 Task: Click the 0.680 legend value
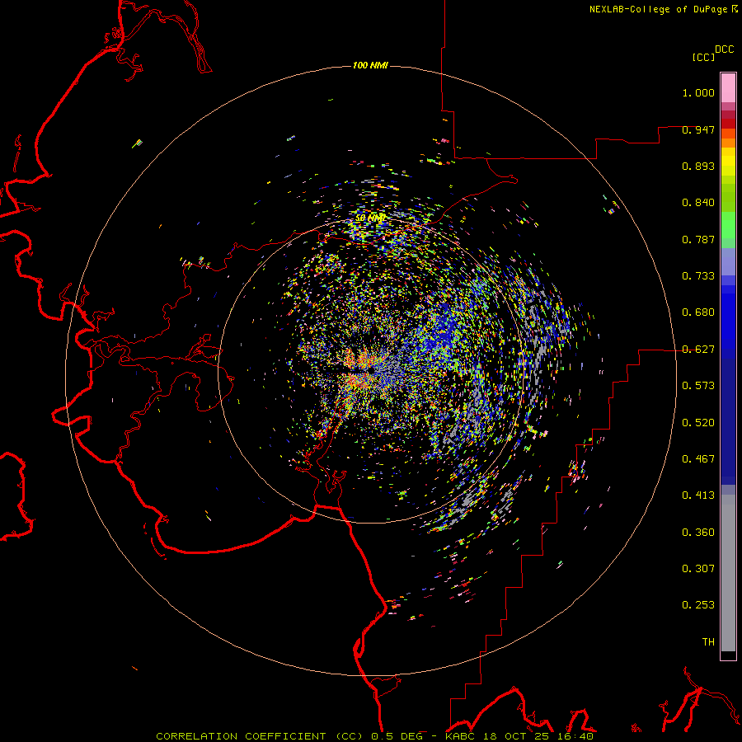point(698,312)
